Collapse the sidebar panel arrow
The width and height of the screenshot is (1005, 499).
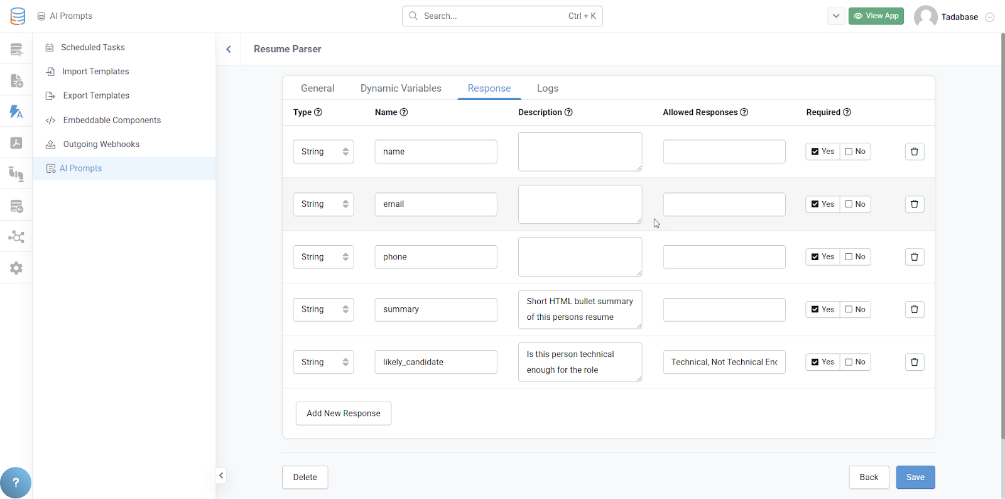coord(221,476)
